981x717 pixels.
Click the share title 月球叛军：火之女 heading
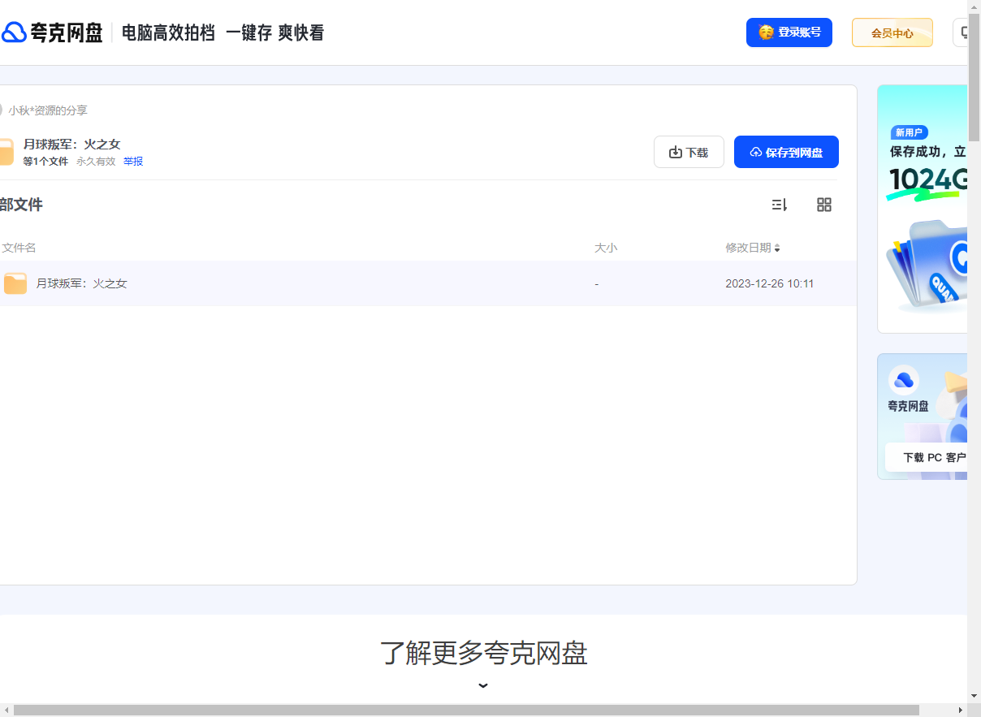[71, 145]
